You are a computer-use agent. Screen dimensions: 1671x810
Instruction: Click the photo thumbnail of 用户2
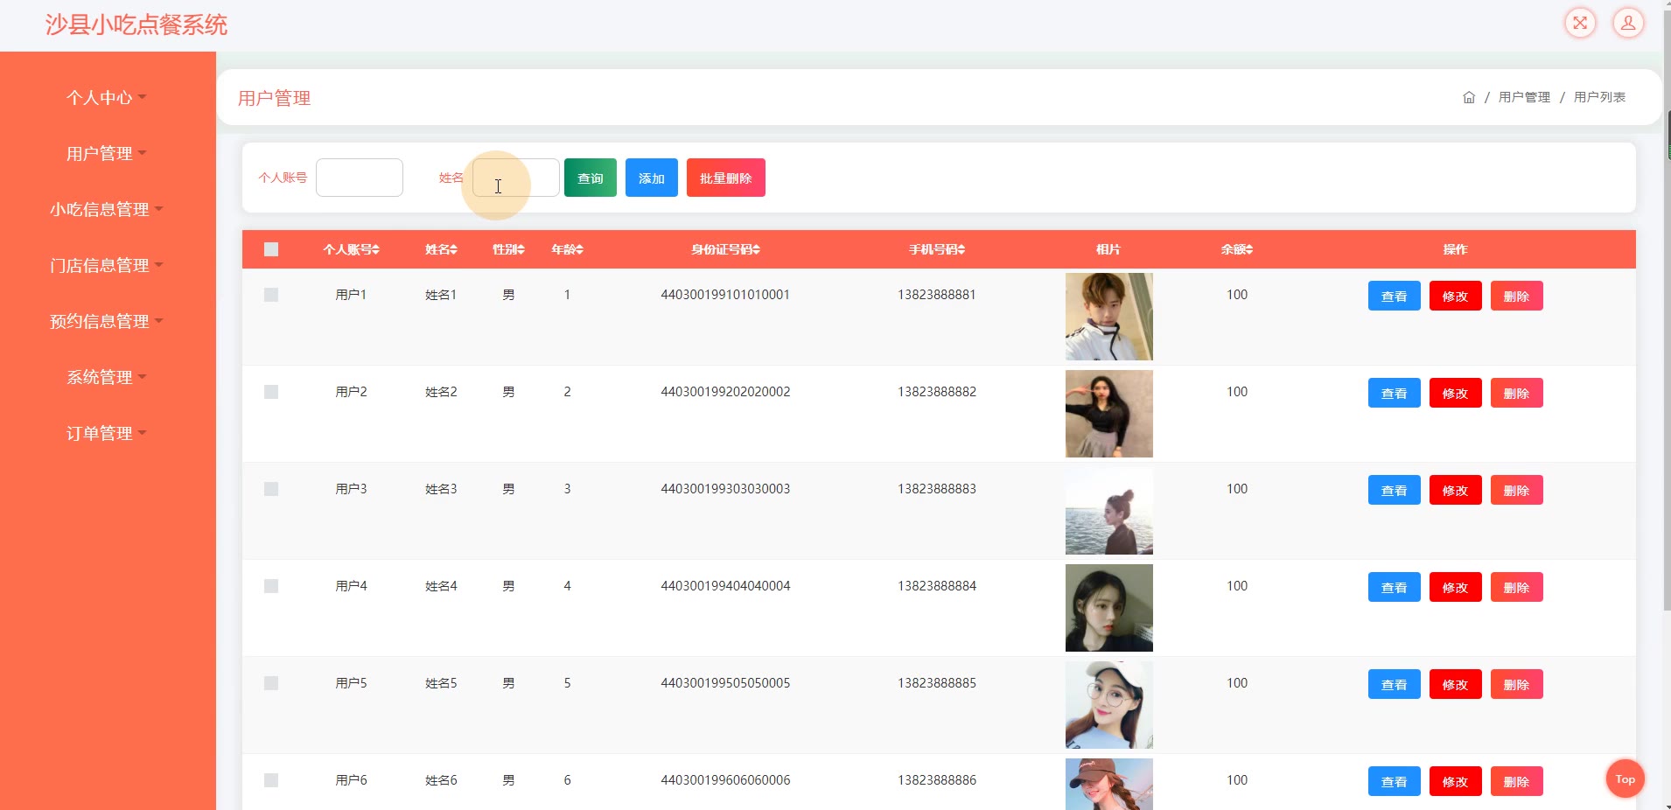(x=1108, y=414)
